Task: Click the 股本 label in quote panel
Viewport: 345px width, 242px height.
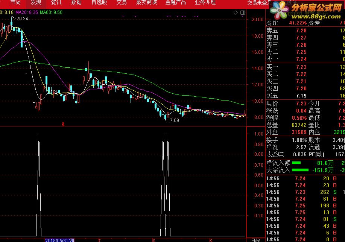Action: pyautogui.click(x=314, y=140)
